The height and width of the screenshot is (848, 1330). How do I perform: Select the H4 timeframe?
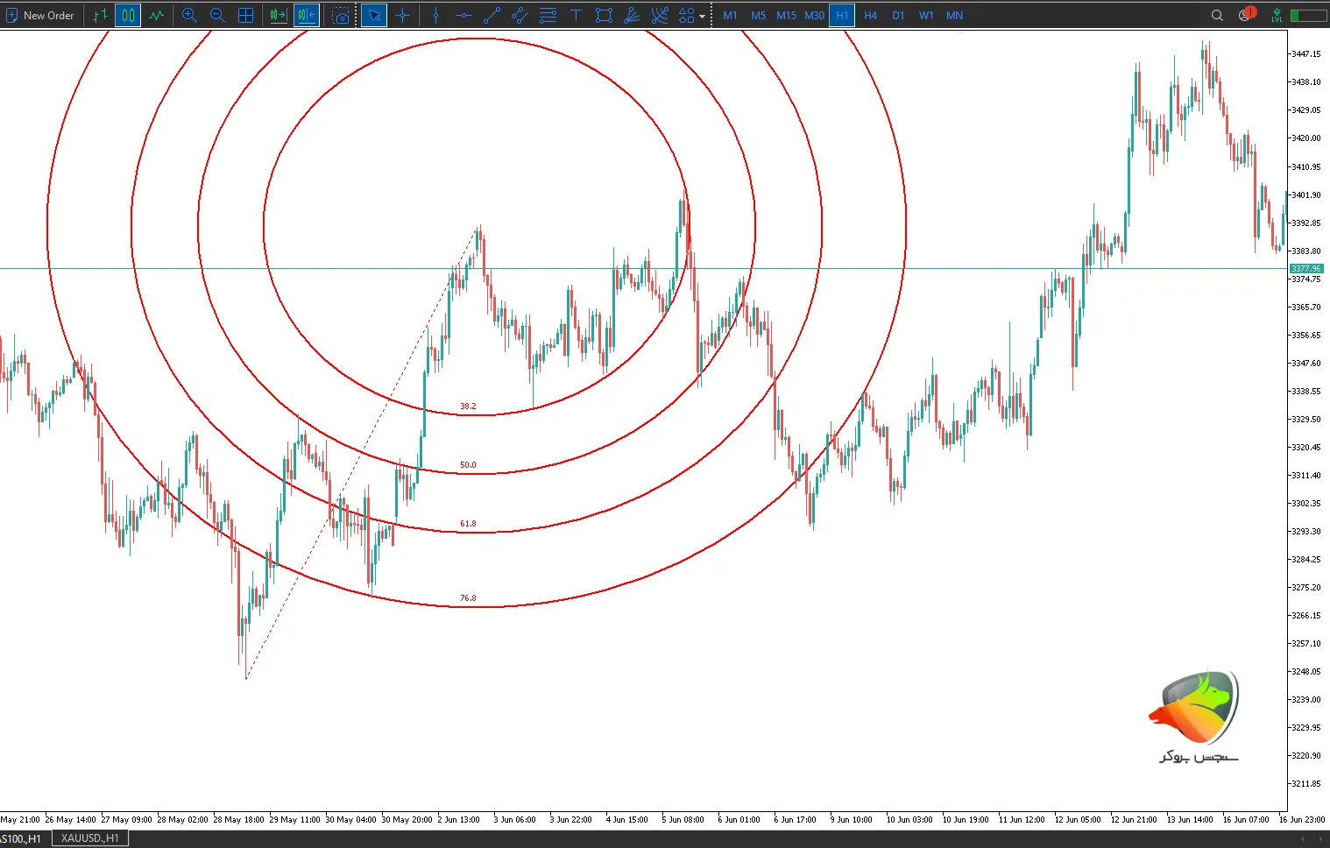(x=870, y=15)
